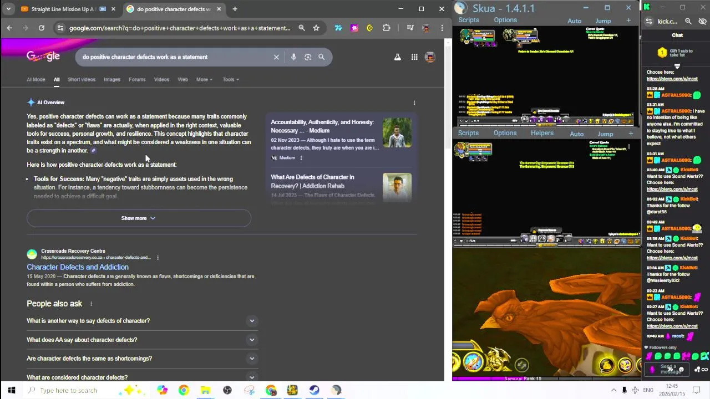The image size is (710, 399).
Task: Switch to Forums search tab
Action: [x=137, y=79]
